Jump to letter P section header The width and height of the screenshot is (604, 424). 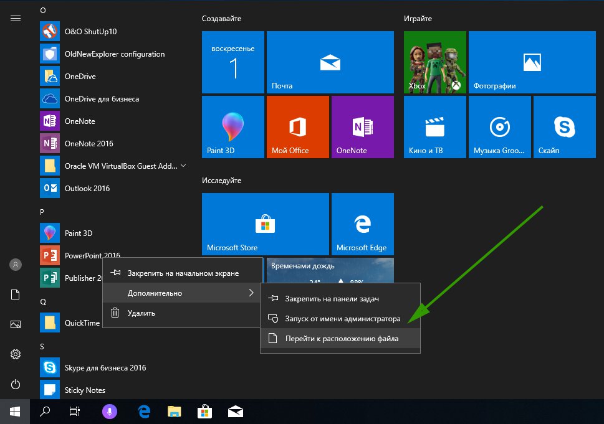(42, 212)
